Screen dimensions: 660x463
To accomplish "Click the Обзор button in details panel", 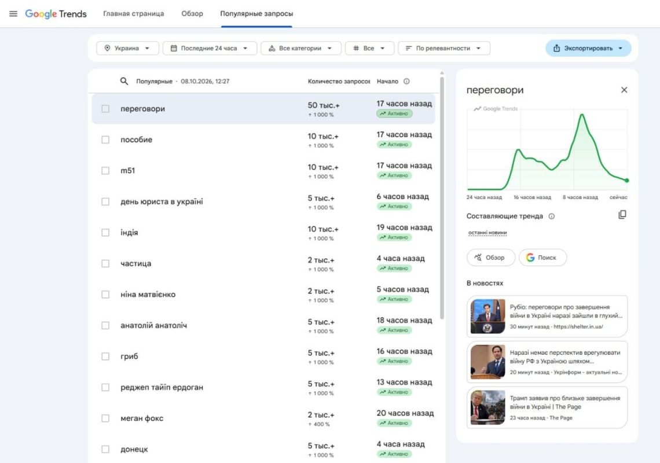I will (490, 257).
